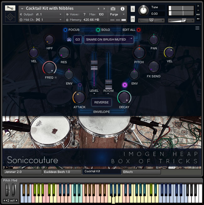The height and width of the screenshot is (205, 204).
Task: Click the ATTACK knob
Action: coord(79,97)
